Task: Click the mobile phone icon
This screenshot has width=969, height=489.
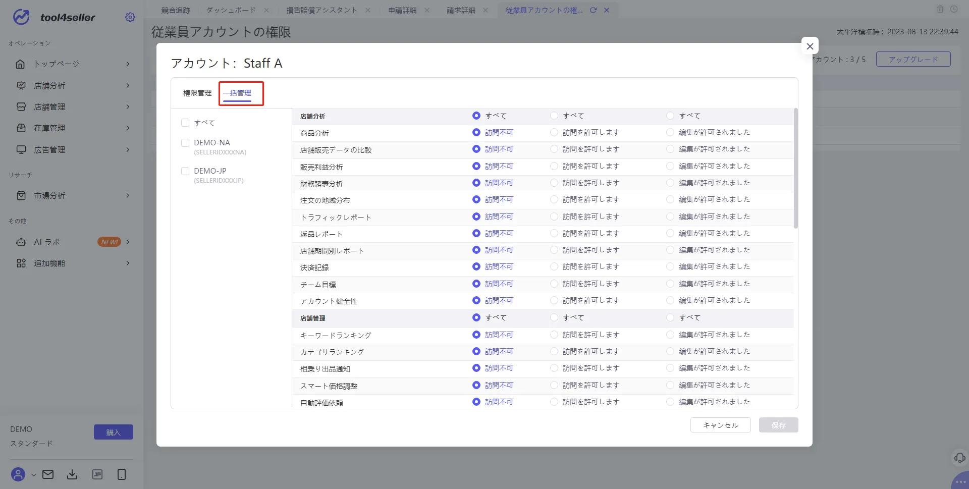Action: [x=122, y=474]
